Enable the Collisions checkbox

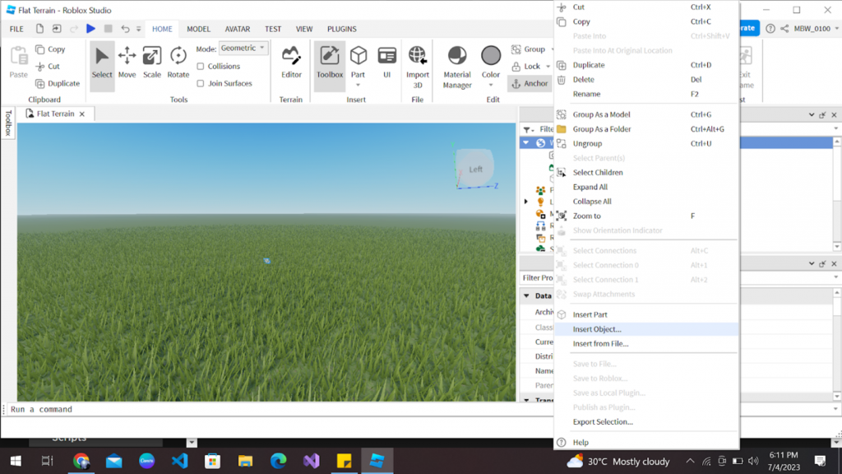click(201, 66)
